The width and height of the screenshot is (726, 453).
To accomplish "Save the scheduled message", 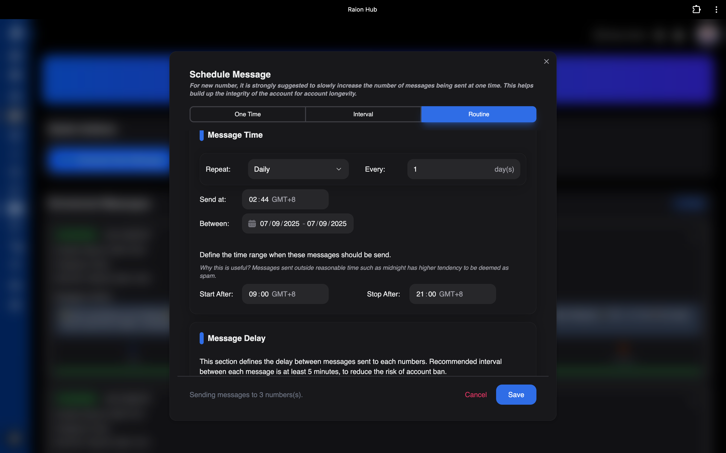I will [x=516, y=395].
